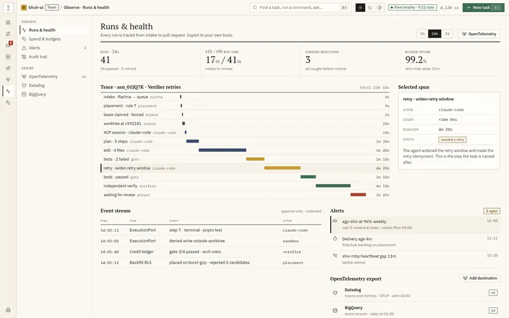
Task: Select the intake - Rachna → queue row
Action: click(245, 97)
